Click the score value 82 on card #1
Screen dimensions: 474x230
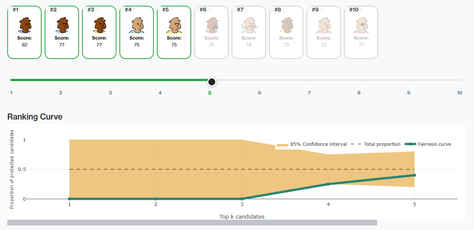24,45
